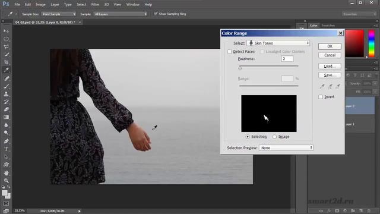Choose the Image radio button

coord(274,137)
